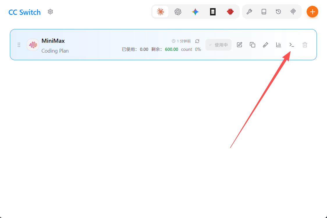Click the 使用中 status button
The height and width of the screenshot is (218, 327).
pos(218,45)
